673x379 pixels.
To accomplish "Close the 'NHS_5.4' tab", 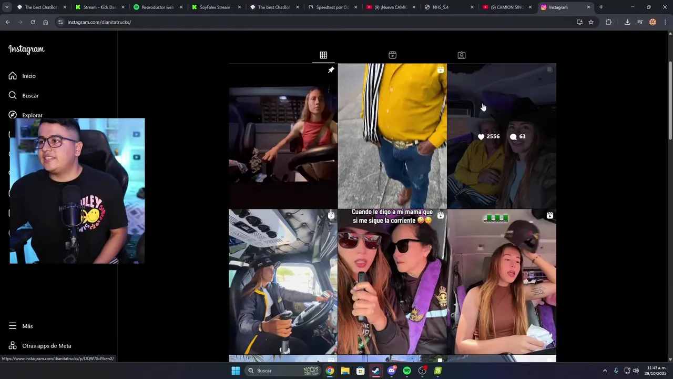I will (472, 7).
